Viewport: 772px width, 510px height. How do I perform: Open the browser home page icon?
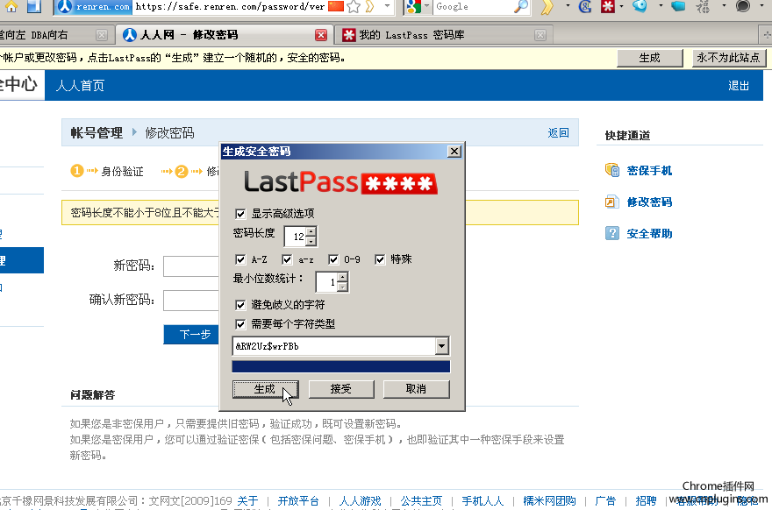click(x=11, y=6)
